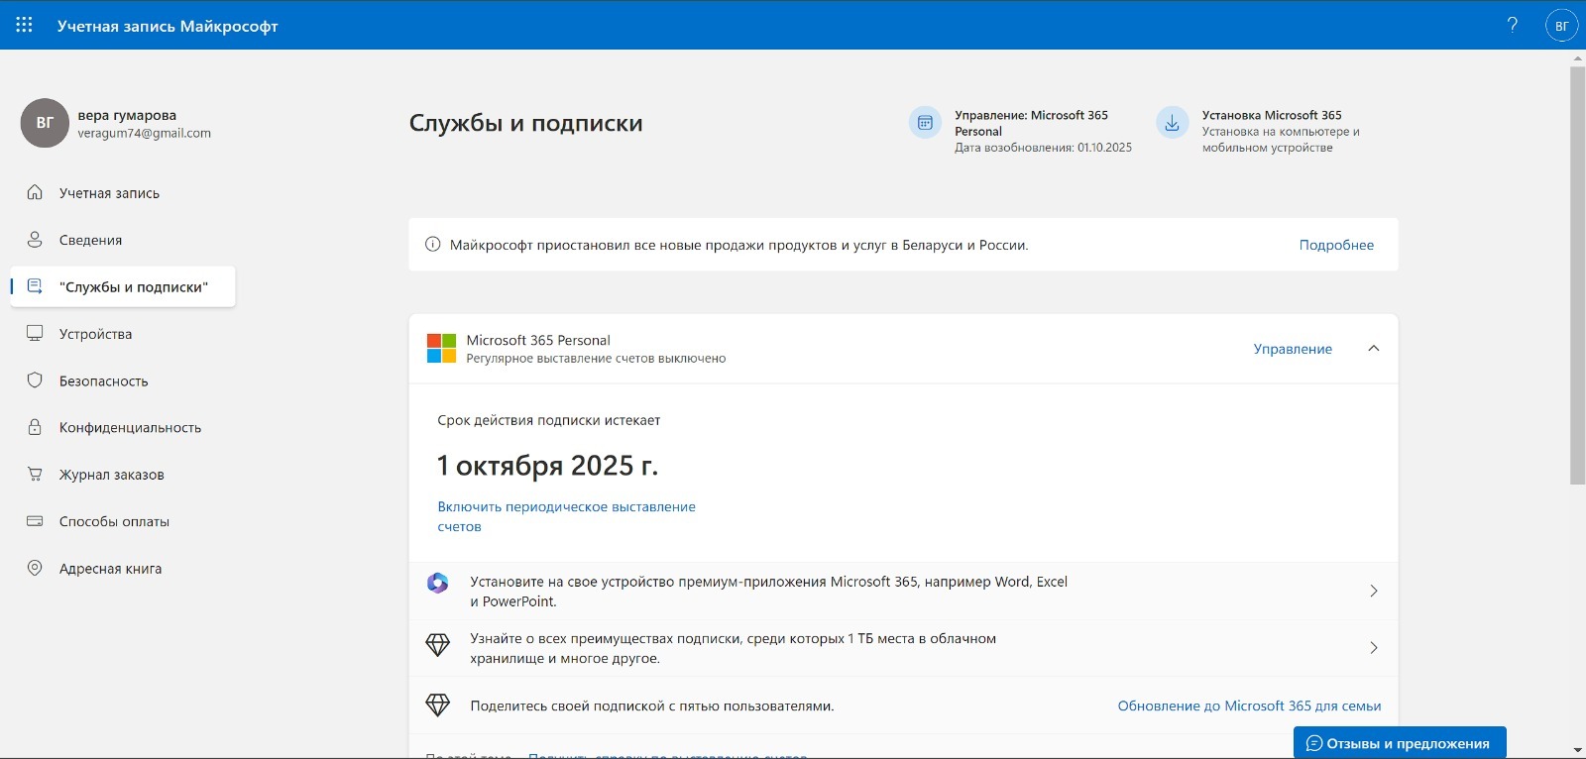Image resolution: width=1586 pixels, height=759 pixels.
Task: Open the install premium apps row arrow
Action: (1373, 591)
